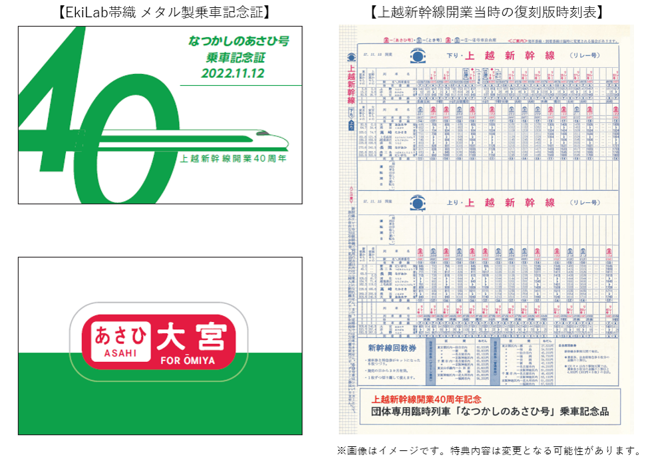
Task: Click the 上り・上越新幹線 timetable title
Action: [501, 202]
